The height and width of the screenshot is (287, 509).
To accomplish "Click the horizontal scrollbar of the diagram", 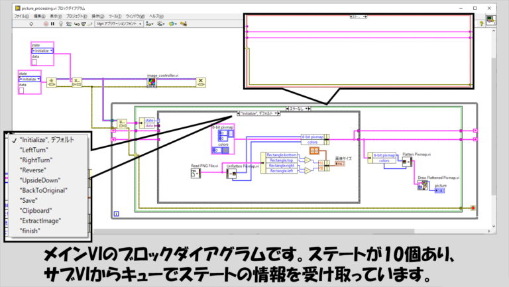I will point(254,231).
